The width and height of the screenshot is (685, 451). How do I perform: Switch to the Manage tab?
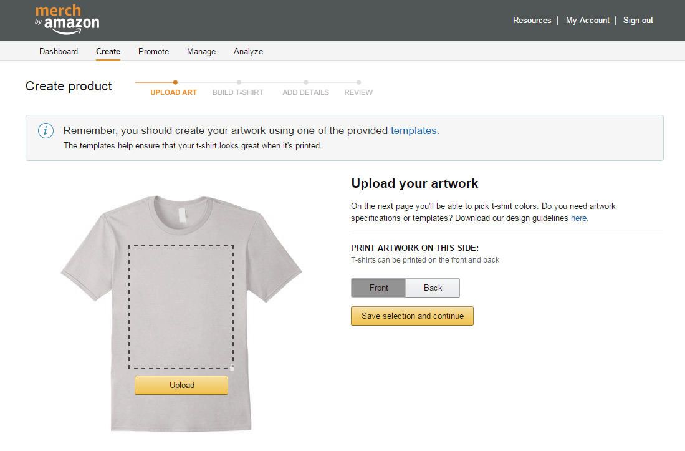pos(201,52)
